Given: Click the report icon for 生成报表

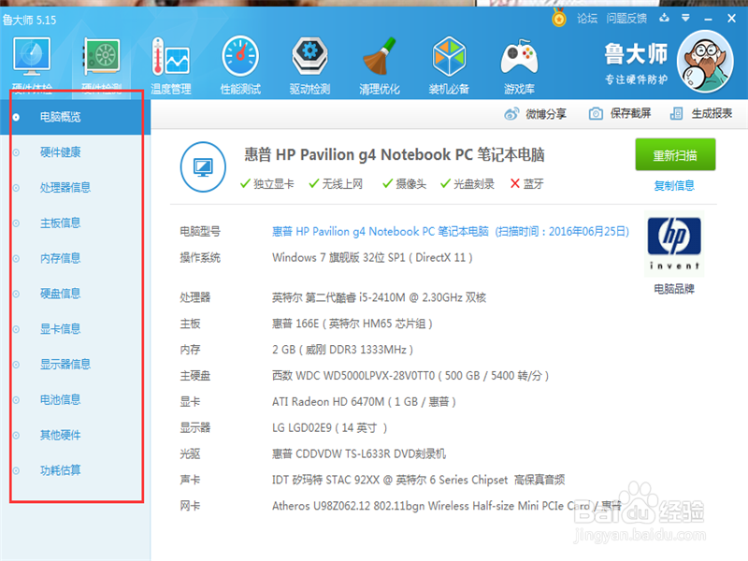Looking at the screenshot, I should coord(676,113).
